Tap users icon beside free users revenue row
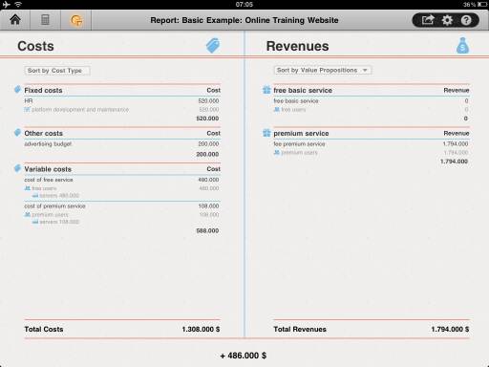This screenshot has height=367, width=489. point(277,110)
